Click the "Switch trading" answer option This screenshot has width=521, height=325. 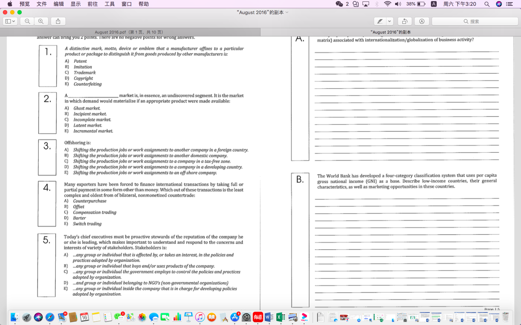tap(87, 224)
